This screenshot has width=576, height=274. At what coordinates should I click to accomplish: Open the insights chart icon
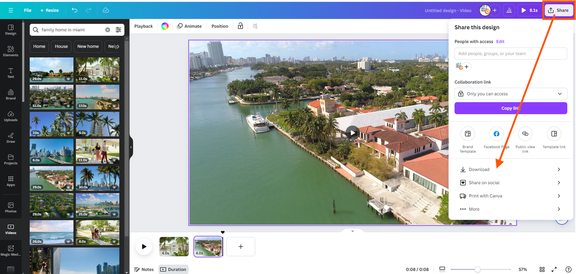point(509,10)
